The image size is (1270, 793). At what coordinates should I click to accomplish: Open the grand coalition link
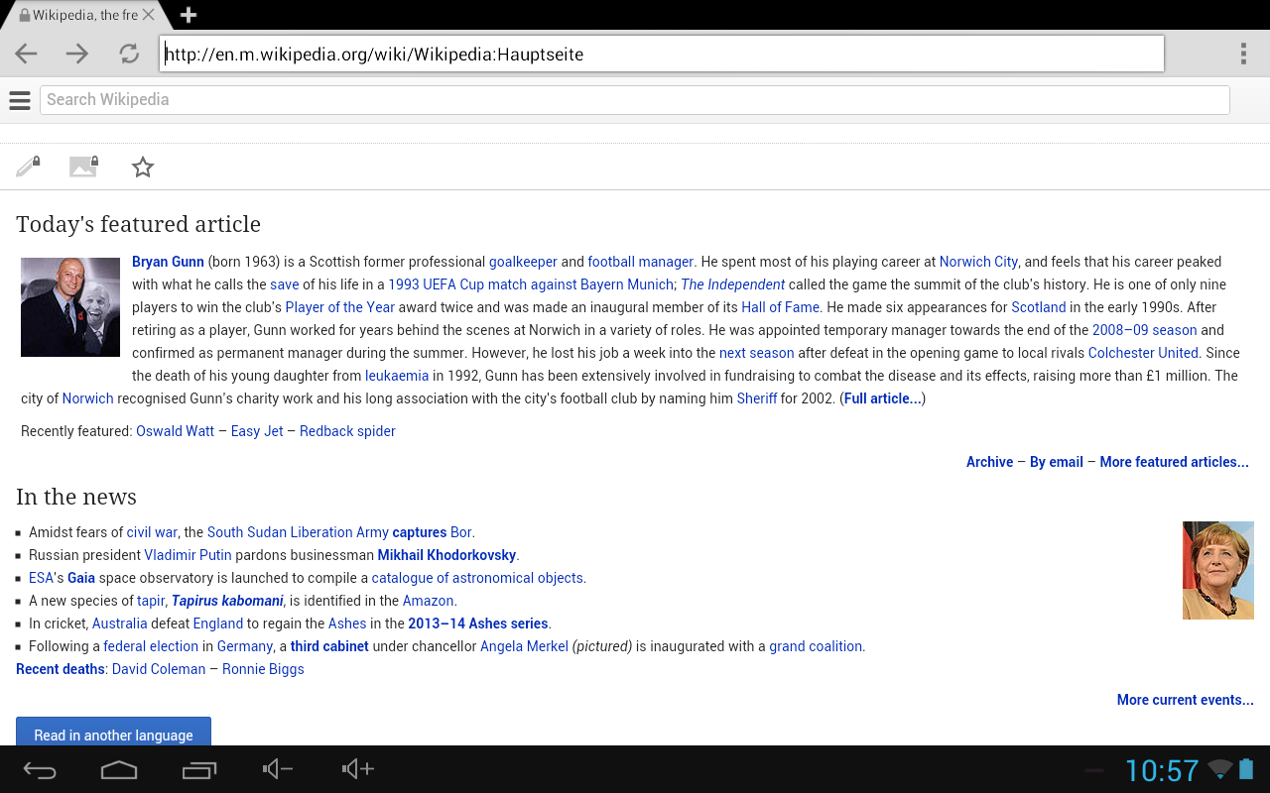coord(816,646)
